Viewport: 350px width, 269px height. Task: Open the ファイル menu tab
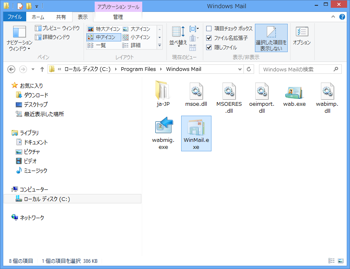click(15, 17)
